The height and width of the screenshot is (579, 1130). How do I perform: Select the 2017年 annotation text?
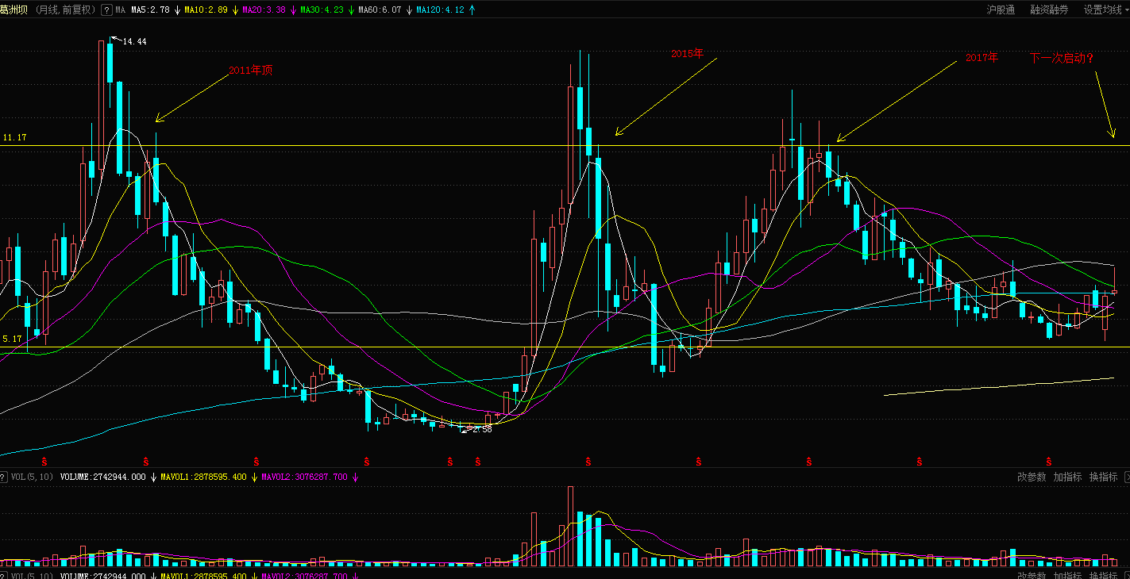[x=982, y=57]
